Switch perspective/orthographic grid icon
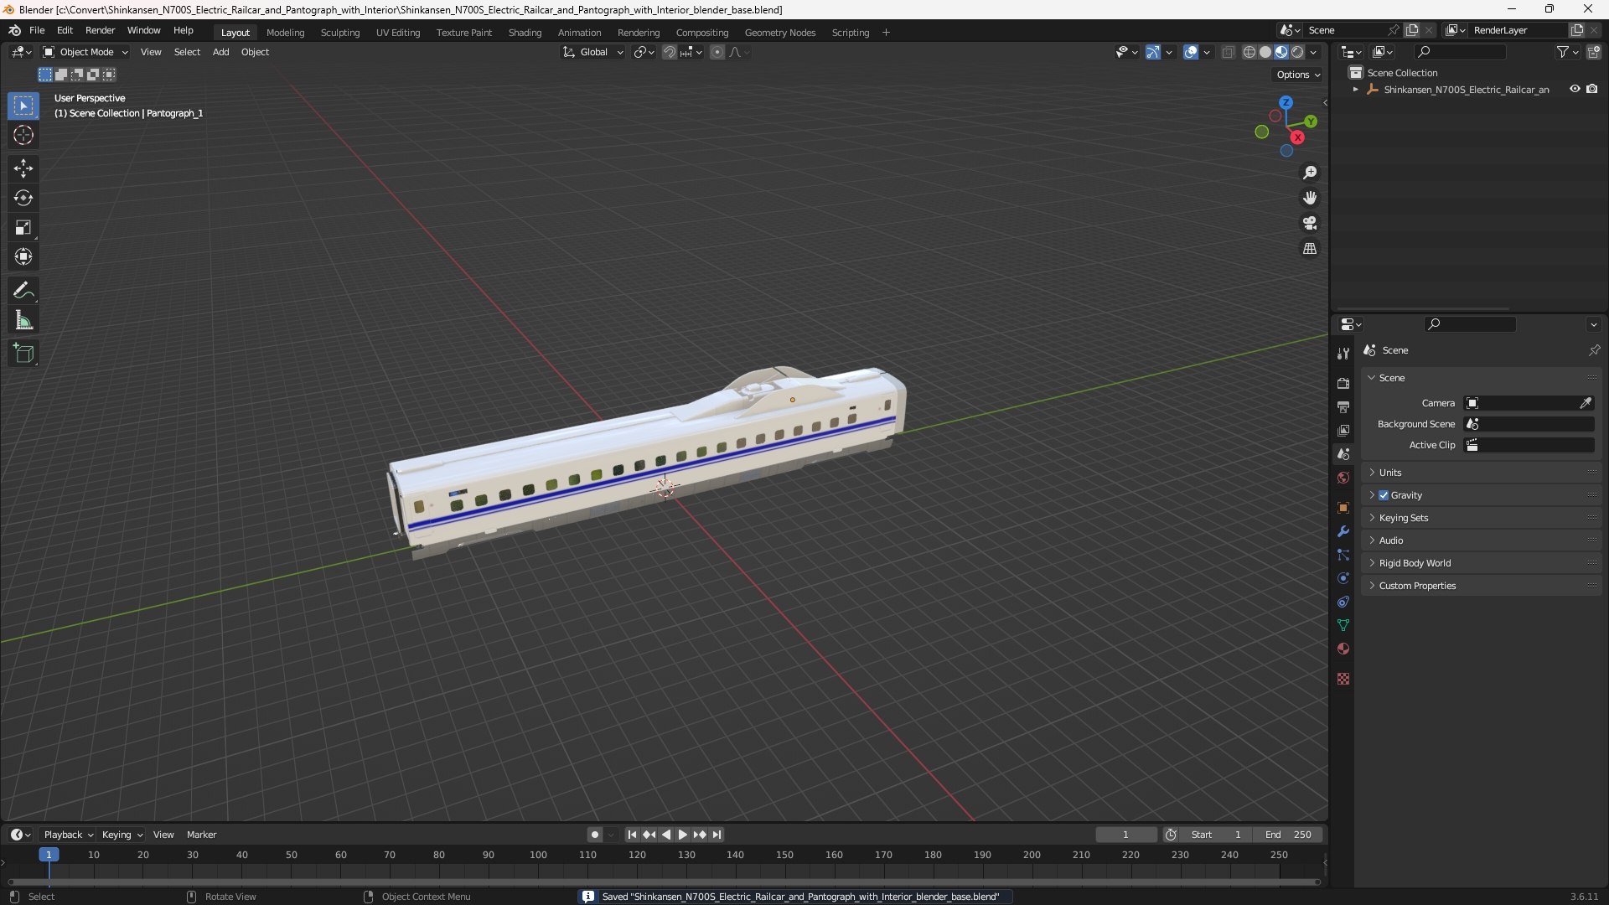 click(x=1310, y=249)
